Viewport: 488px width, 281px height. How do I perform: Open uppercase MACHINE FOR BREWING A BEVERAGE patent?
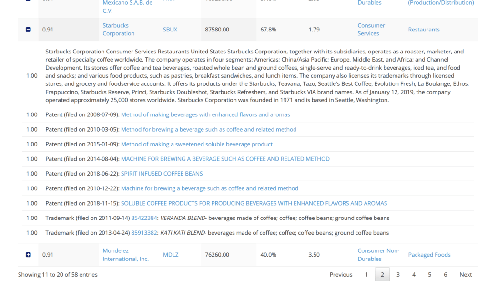(225, 159)
